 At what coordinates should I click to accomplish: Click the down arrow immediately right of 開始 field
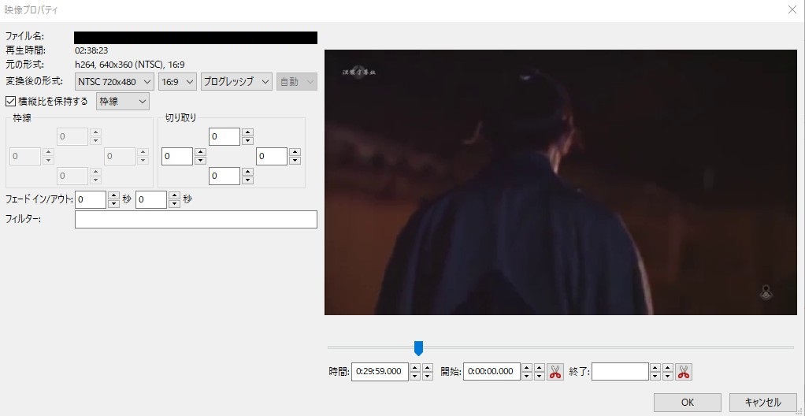point(527,376)
